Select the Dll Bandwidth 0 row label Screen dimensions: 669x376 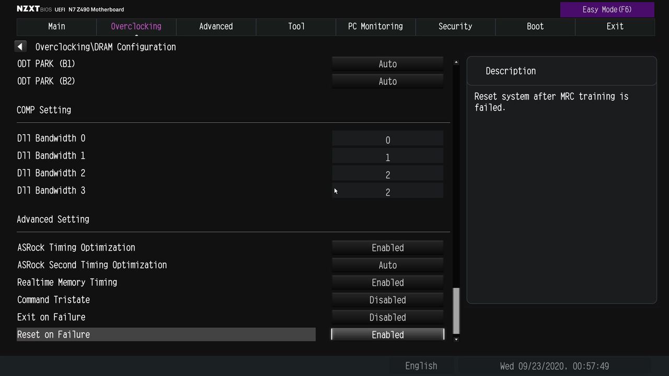pos(51,138)
